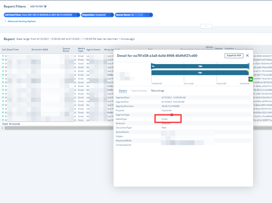Close the conversation detail popup
Viewport: 272px width, 203px height.
pyautogui.click(x=247, y=55)
